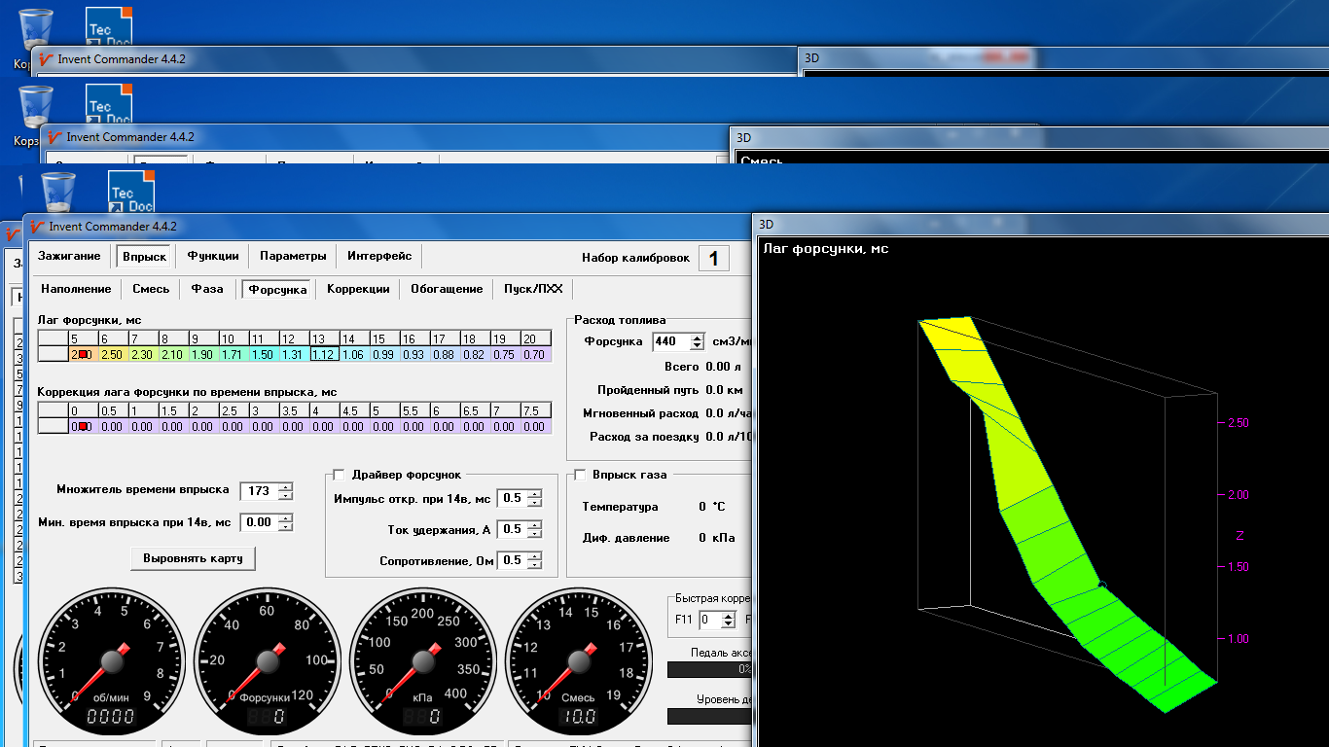Select the 1.12 cell under column 13

pyautogui.click(x=323, y=355)
